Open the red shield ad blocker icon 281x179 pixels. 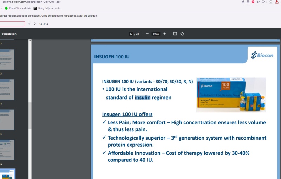tap(253, 2)
